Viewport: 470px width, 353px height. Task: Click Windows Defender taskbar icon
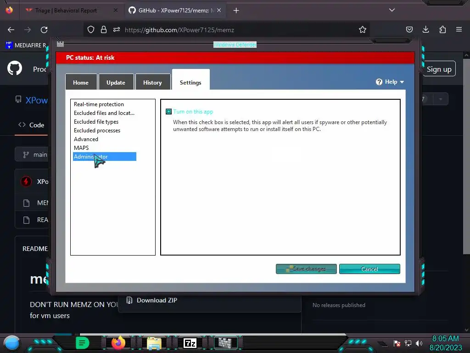pos(225,343)
